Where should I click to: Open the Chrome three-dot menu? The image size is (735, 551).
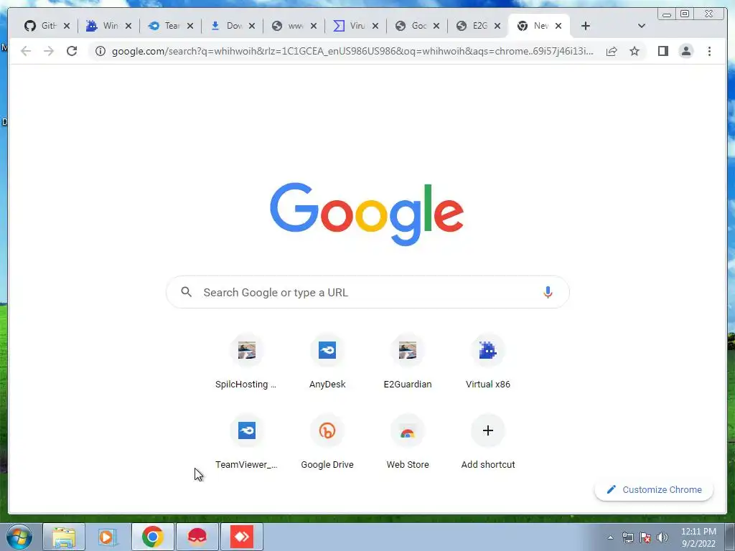point(709,51)
